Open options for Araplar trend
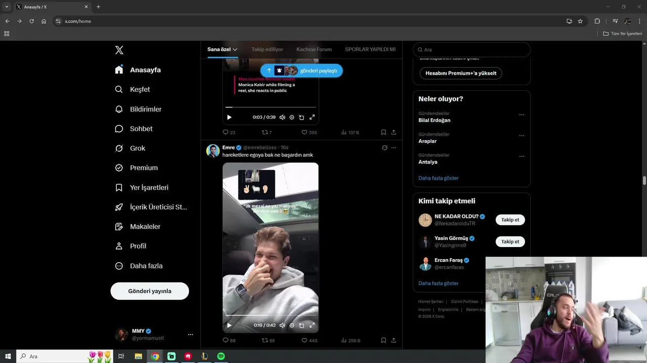The height and width of the screenshot is (363, 647). click(522, 136)
